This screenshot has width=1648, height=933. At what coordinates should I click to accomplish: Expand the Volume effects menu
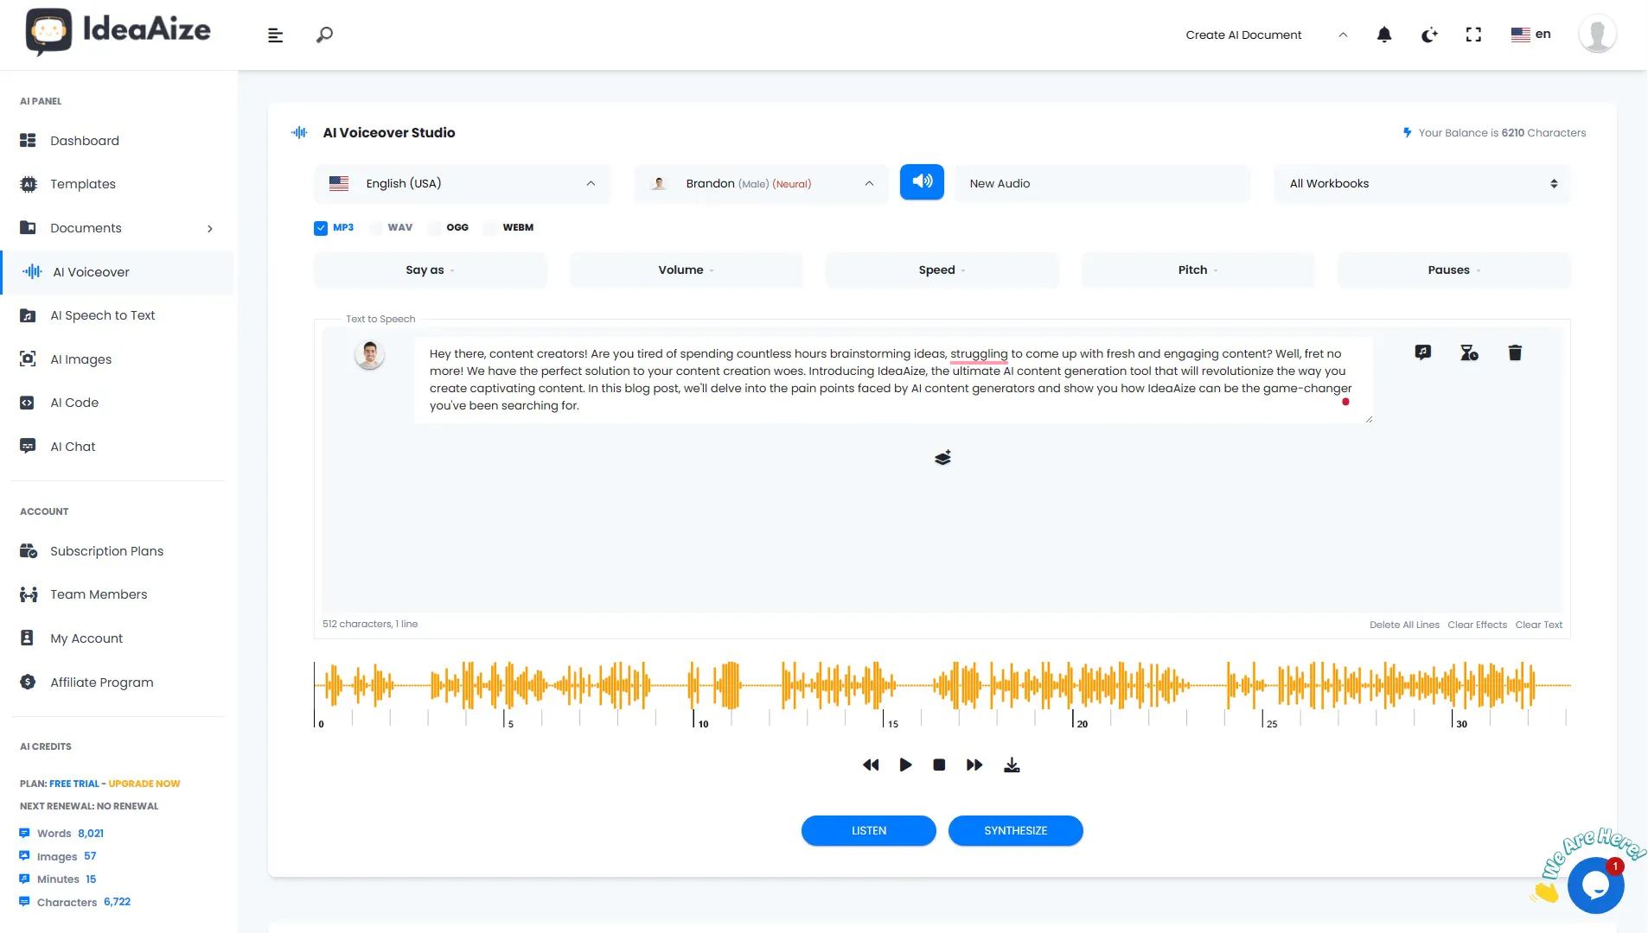tap(686, 270)
